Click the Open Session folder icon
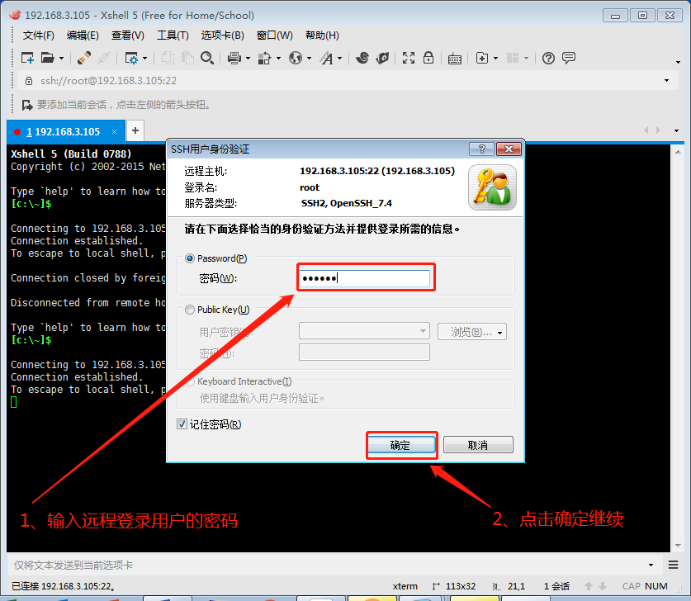The height and width of the screenshot is (601, 691). pyautogui.click(x=47, y=58)
